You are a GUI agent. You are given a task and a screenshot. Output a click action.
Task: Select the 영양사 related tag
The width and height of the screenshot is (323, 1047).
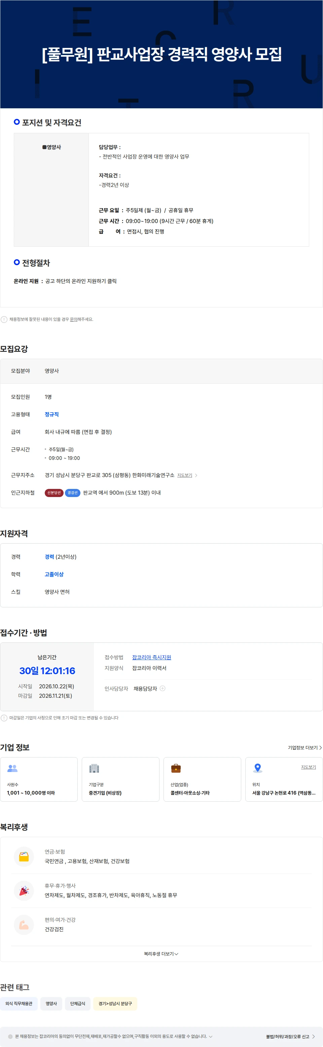[x=51, y=1003]
